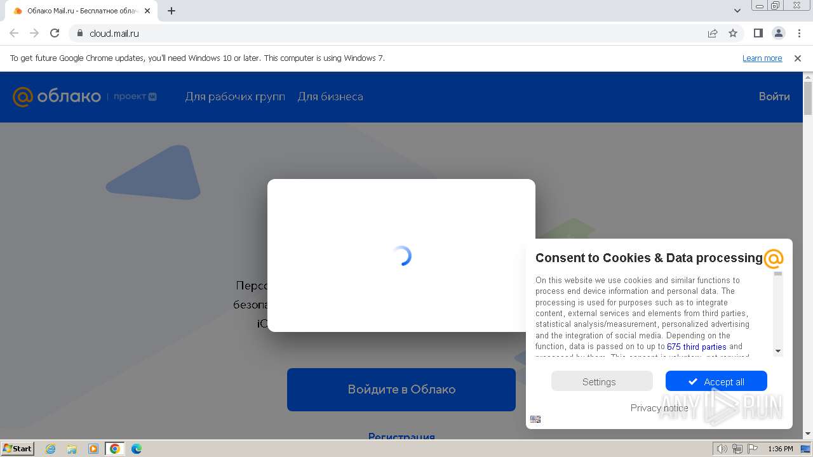Open Windows Media Player from taskbar
Screen dimensions: 813x457
click(x=93, y=449)
